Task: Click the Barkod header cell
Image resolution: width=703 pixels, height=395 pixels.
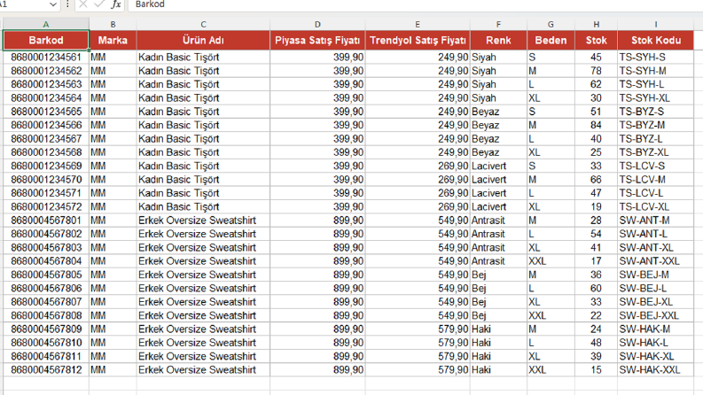Action: point(46,41)
